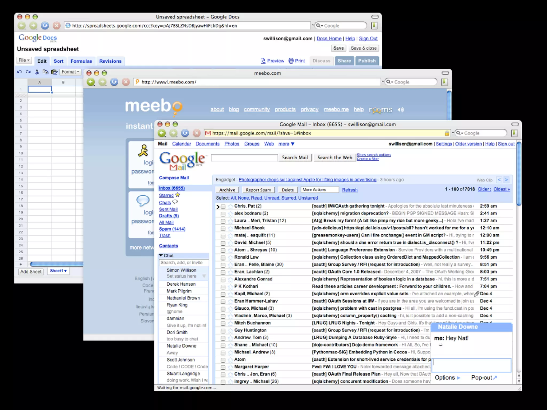Click the Archive button
This screenshot has width=547, height=410.
point(227,190)
